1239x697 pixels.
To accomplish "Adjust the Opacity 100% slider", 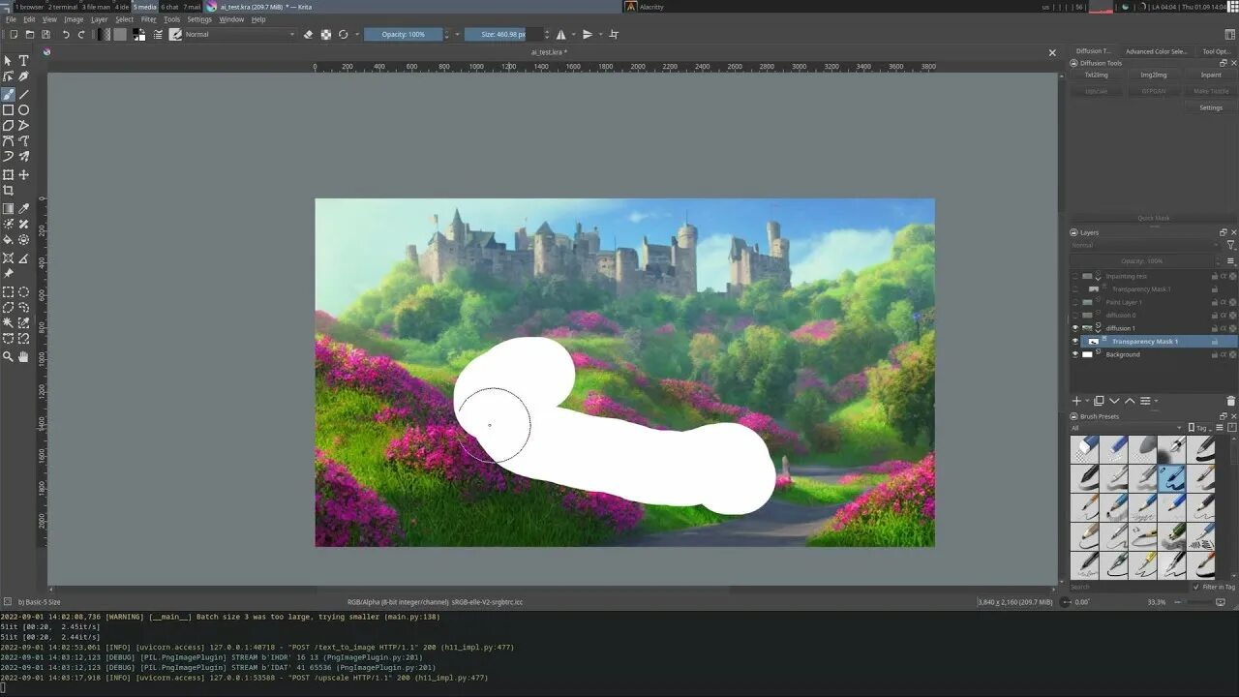I will pos(403,34).
